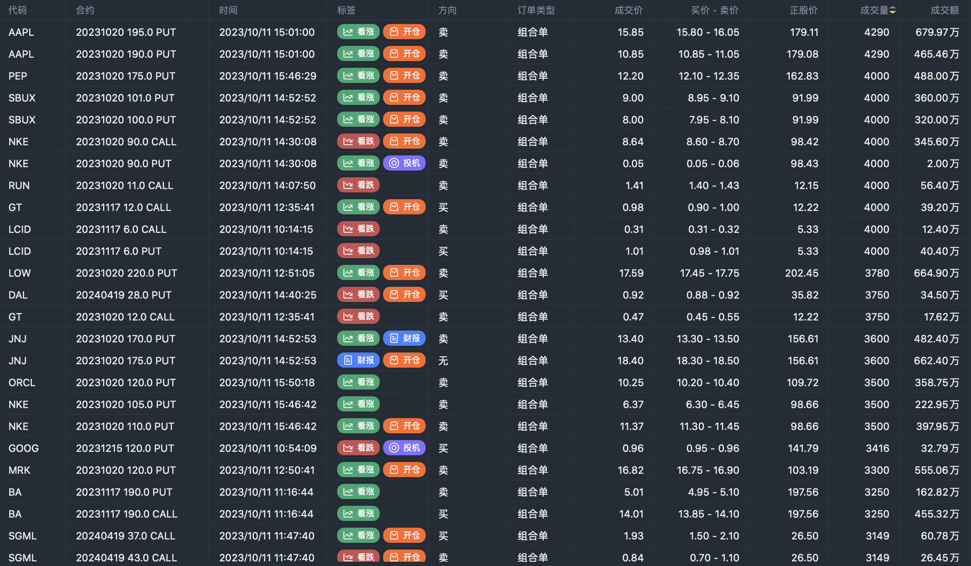This screenshot has height=566, width=971.
Task: Click the 订单类型 column header
Action: pos(536,10)
